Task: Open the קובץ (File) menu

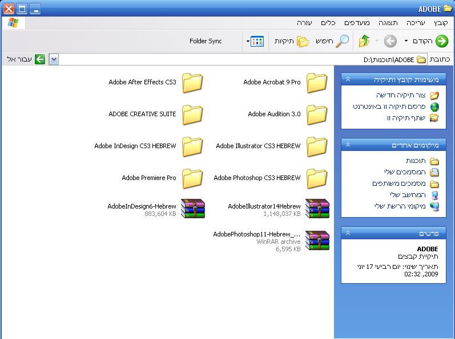Action: 441,23
